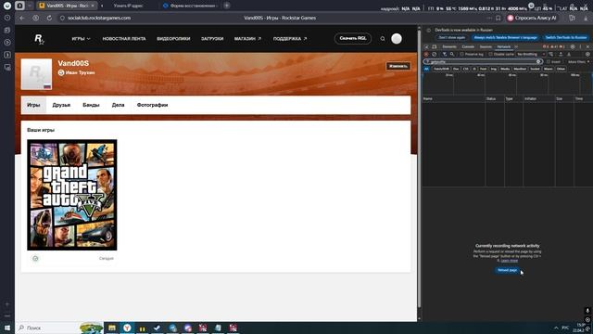The image size is (593, 334).
Task: Switch to the Дела profile tab
Action: [118, 105]
